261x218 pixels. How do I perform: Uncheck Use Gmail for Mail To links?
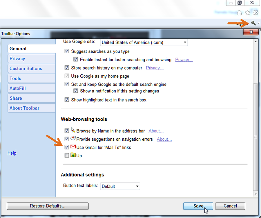pyautogui.click(x=67, y=147)
